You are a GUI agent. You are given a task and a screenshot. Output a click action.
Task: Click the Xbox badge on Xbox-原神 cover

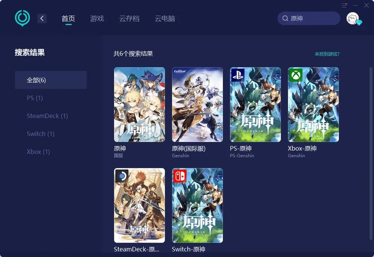[296, 75]
